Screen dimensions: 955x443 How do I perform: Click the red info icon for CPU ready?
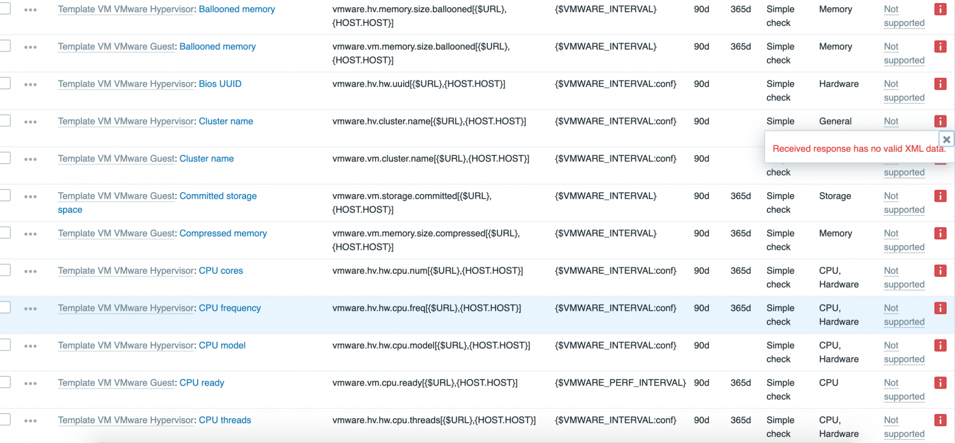(x=940, y=383)
